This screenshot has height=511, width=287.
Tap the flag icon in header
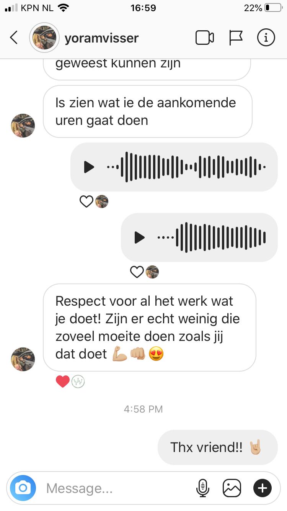point(236,38)
